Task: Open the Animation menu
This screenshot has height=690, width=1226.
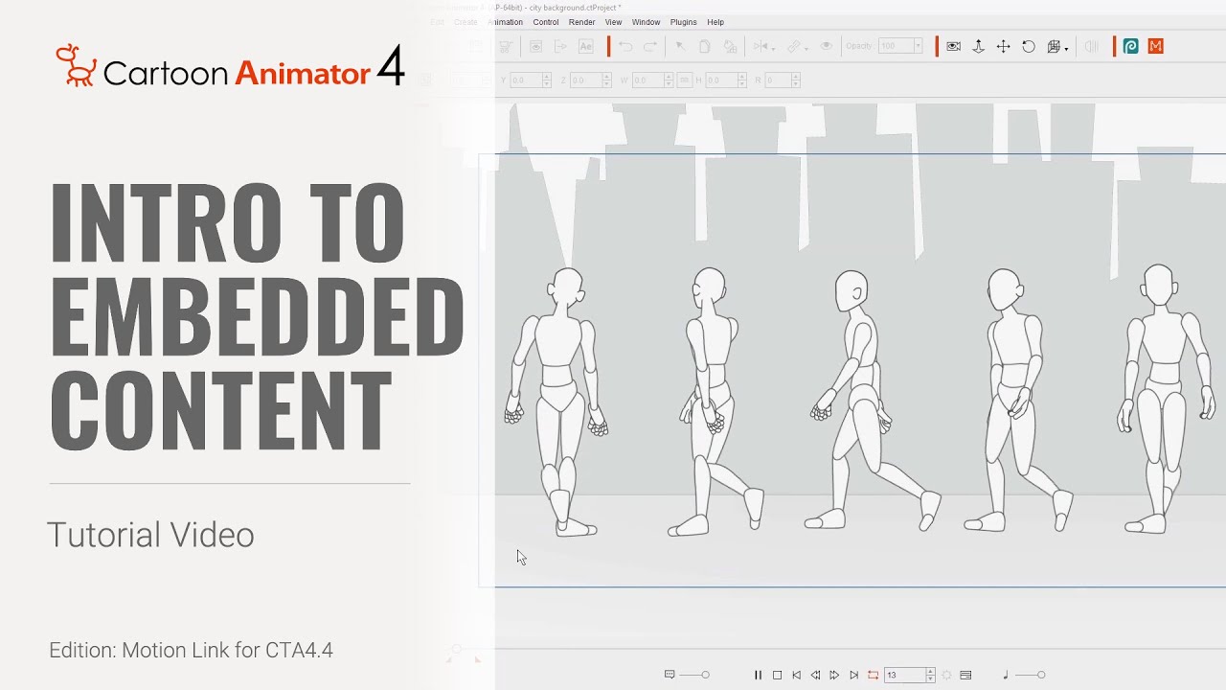Action: [x=505, y=22]
